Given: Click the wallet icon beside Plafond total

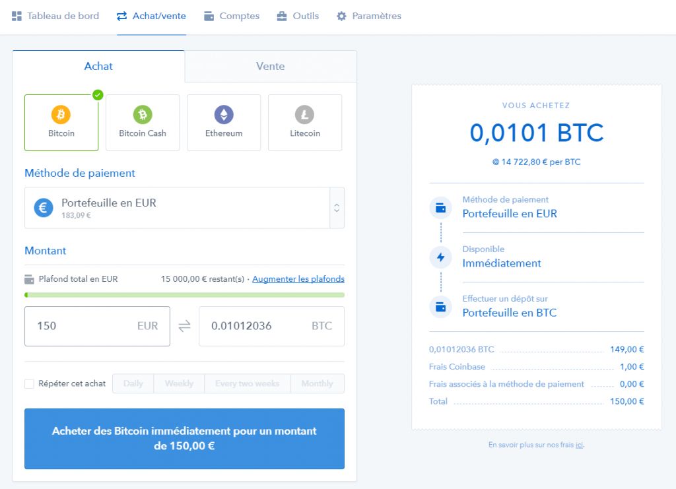Looking at the screenshot, I should tap(29, 279).
